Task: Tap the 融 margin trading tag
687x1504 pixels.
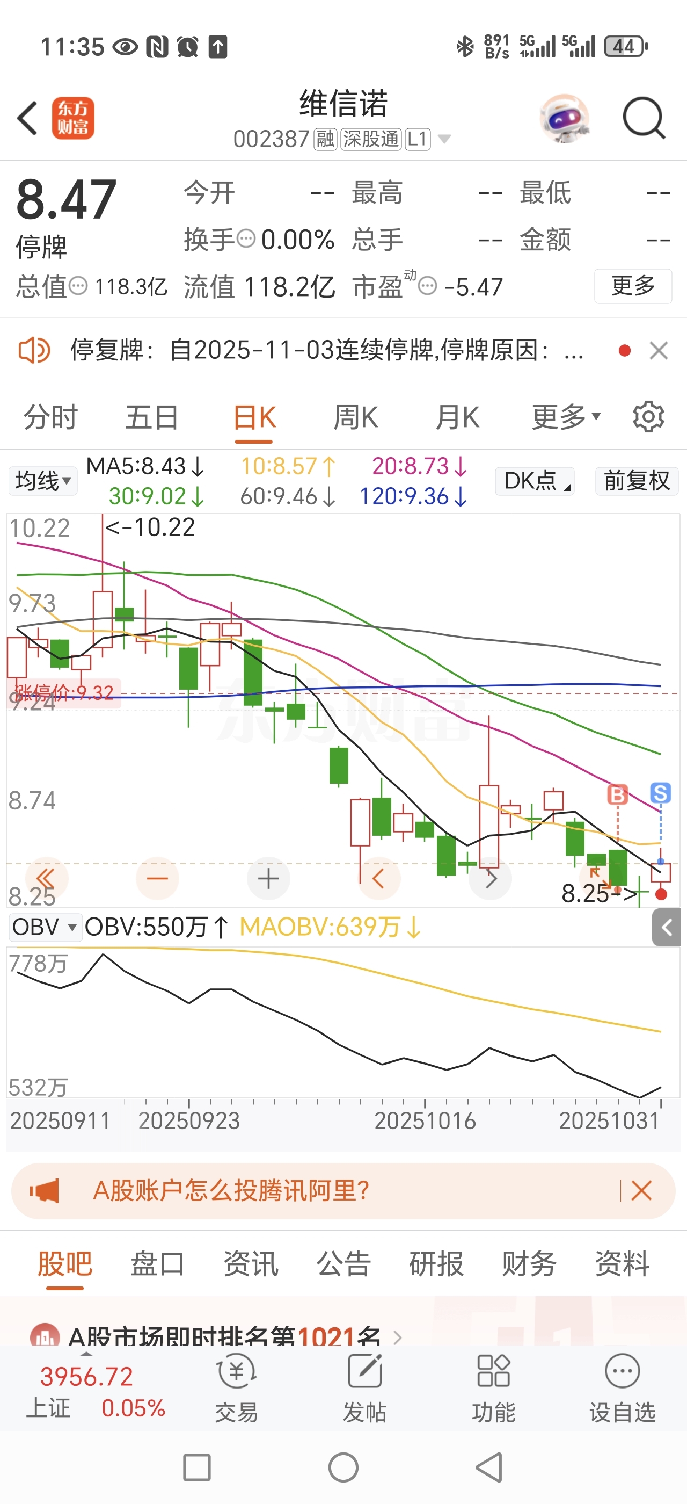Action: pos(325,139)
